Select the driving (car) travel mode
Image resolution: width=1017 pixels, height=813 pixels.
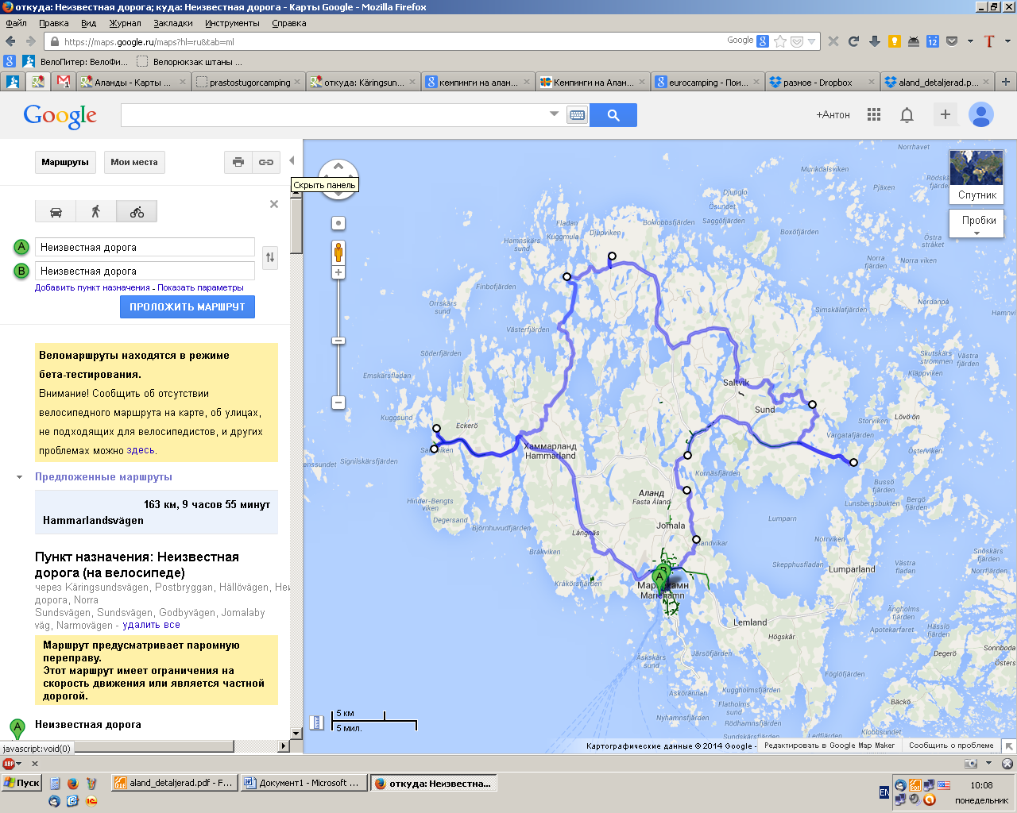pyautogui.click(x=56, y=211)
